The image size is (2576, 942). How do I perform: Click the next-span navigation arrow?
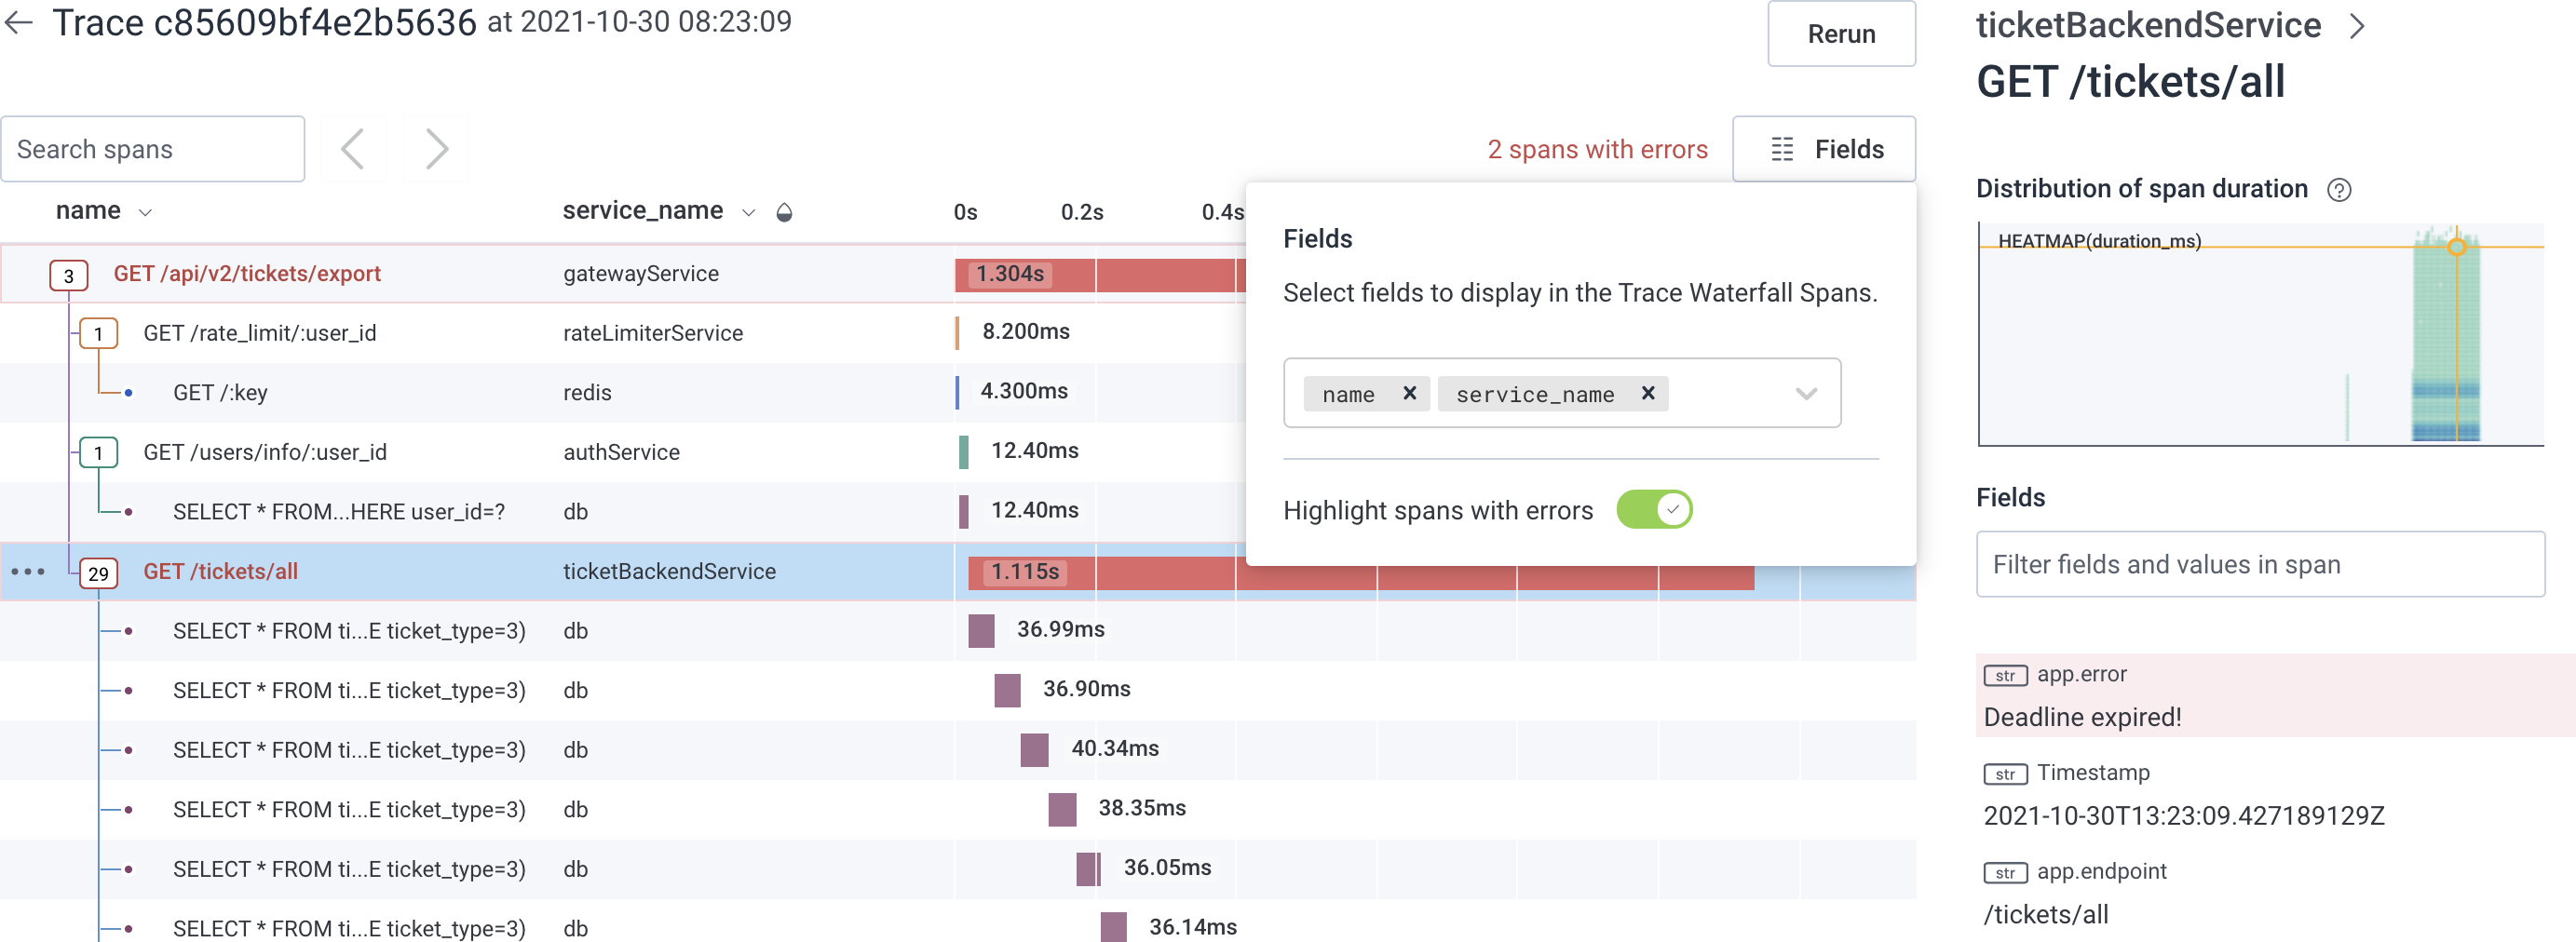437,148
